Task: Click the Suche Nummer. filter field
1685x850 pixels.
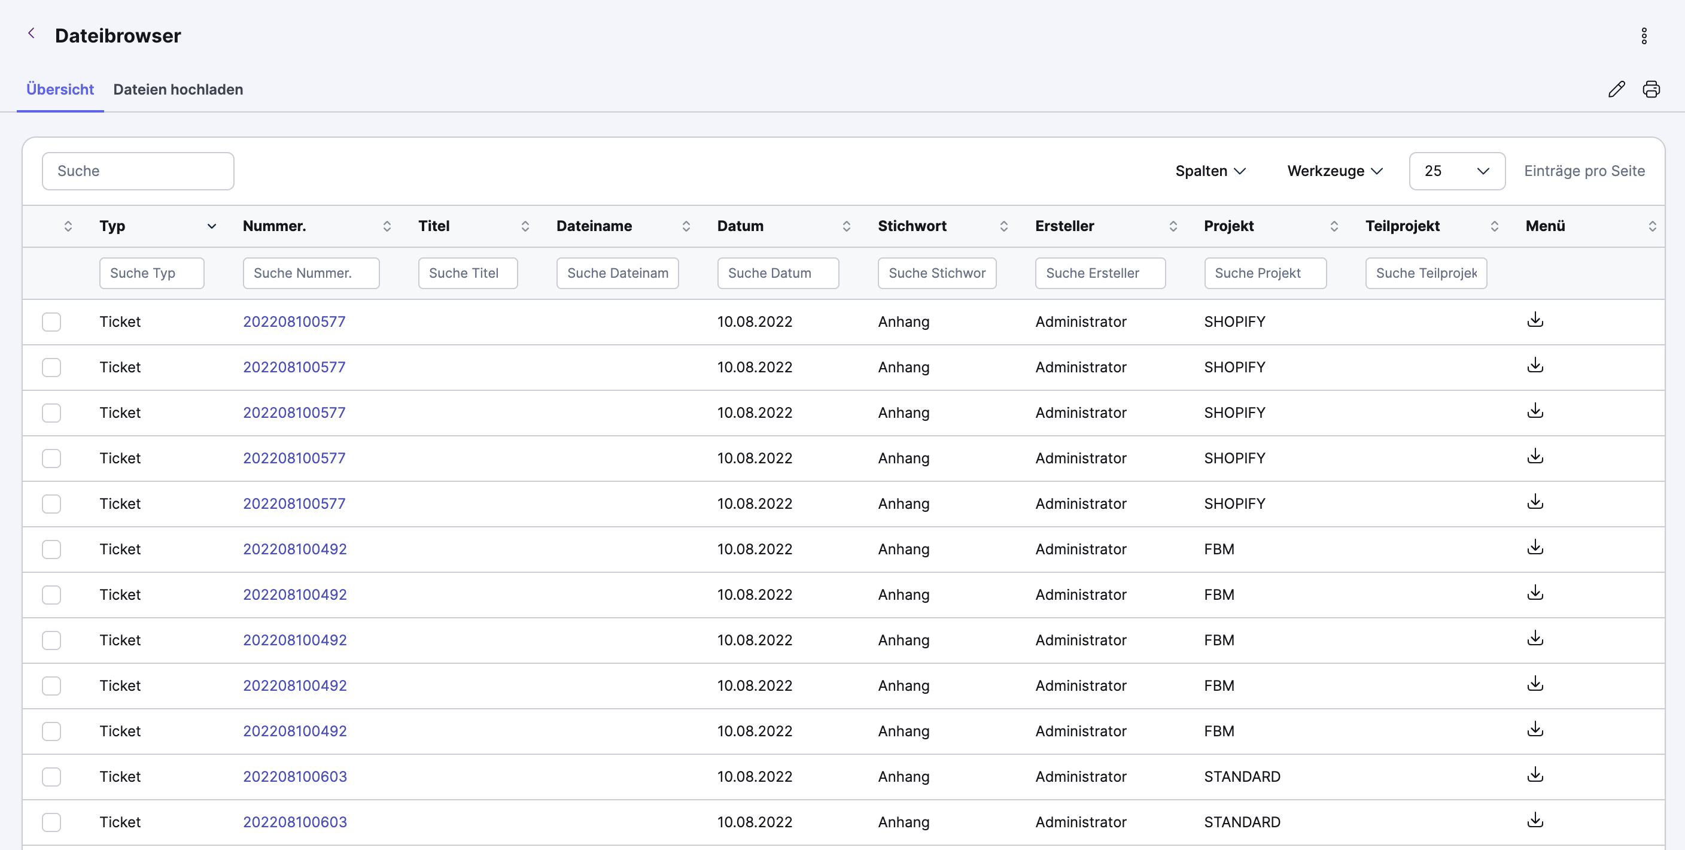Action: [x=311, y=274]
